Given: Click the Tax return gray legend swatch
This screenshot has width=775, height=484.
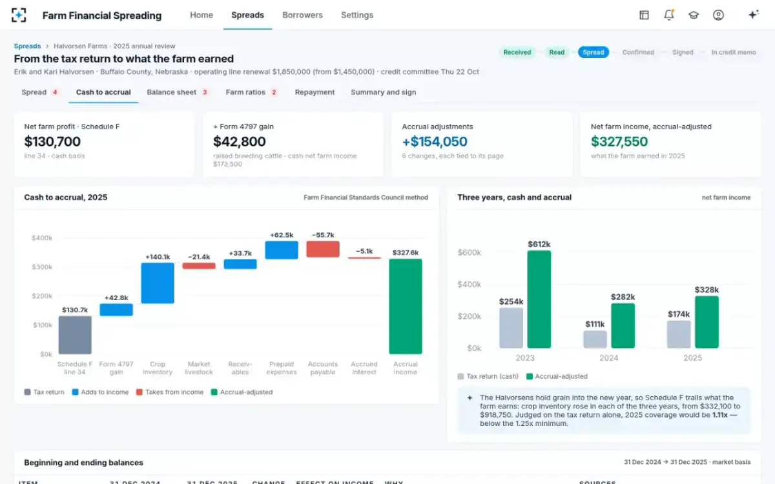Looking at the screenshot, I should 27,392.
